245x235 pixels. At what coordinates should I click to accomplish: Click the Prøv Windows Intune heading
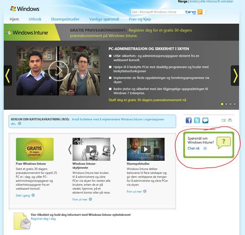[x=31, y=164]
